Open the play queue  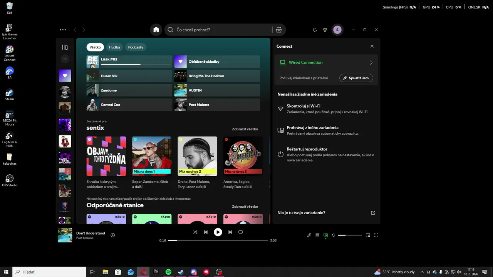[x=317, y=235]
